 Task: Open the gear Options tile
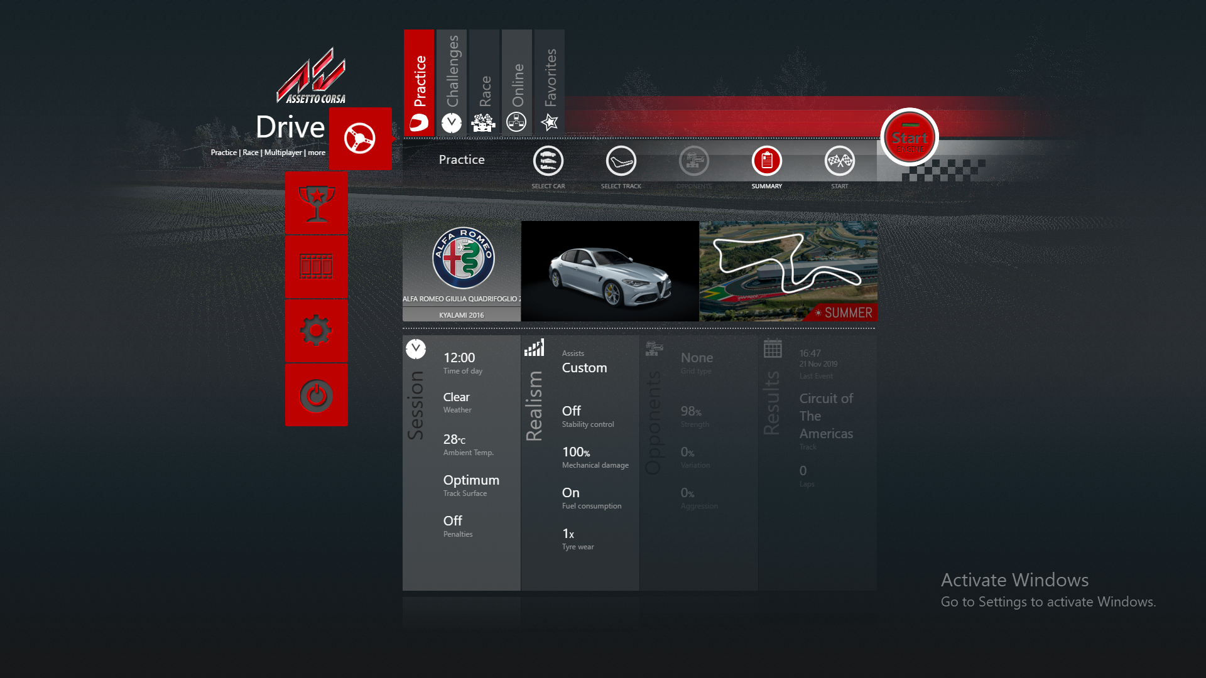pyautogui.click(x=316, y=331)
